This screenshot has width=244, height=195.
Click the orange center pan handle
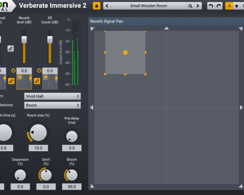tap(125, 53)
